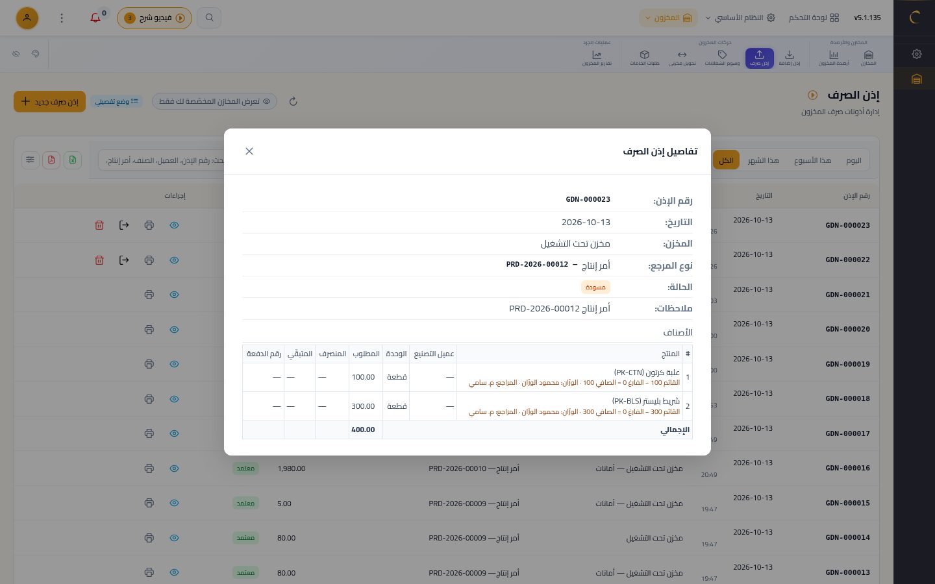Open أرصدة المخزون stock balances
935x584 pixels.
(x=834, y=58)
